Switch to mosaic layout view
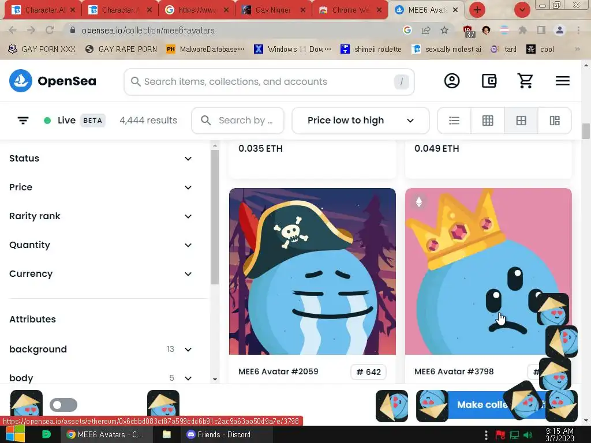The image size is (591, 443). [x=555, y=121]
